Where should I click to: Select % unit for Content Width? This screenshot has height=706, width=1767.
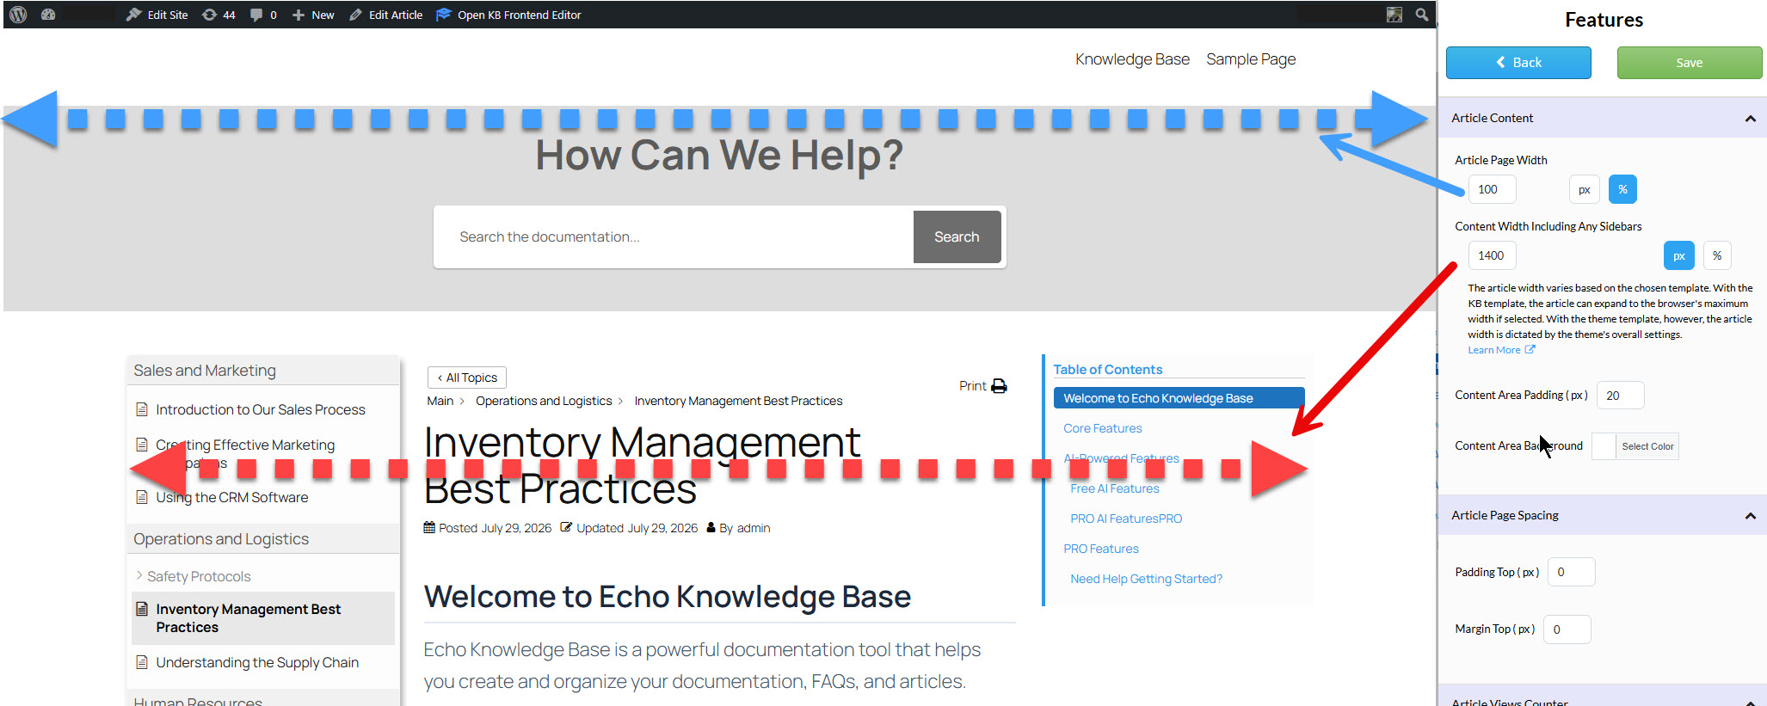tap(1717, 255)
